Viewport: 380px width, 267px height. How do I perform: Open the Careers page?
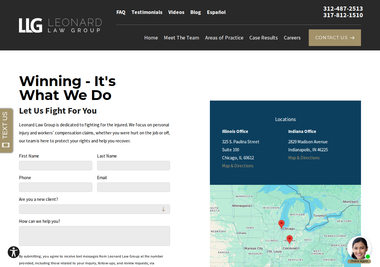tap(292, 38)
